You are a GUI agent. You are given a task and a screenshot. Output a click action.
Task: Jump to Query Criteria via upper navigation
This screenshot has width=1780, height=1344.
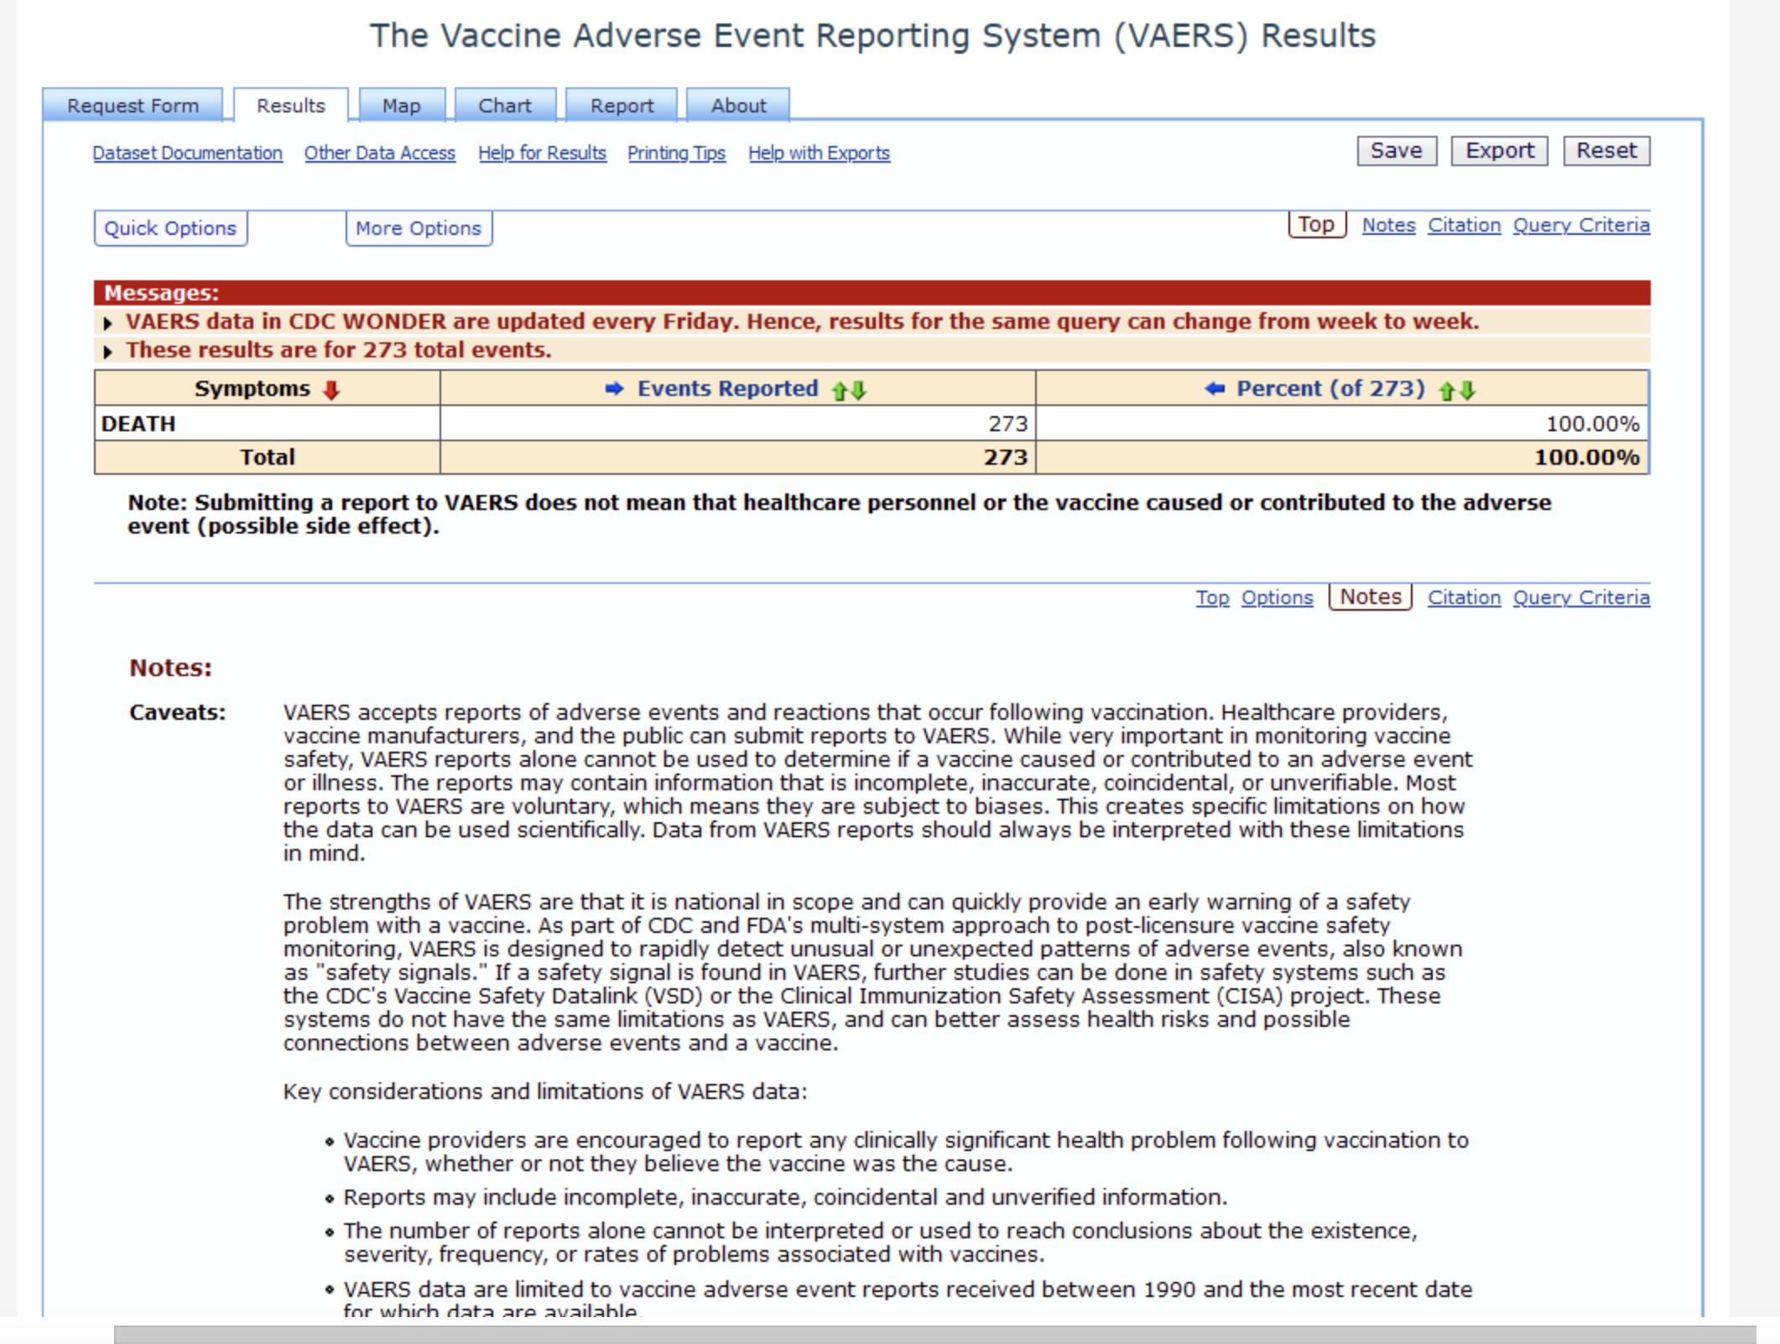click(x=1581, y=226)
